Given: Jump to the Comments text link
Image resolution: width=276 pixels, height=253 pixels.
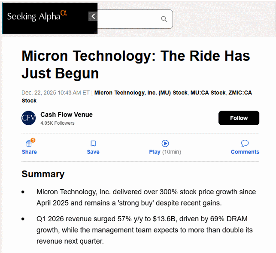Looking at the screenshot, I should point(245,152).
